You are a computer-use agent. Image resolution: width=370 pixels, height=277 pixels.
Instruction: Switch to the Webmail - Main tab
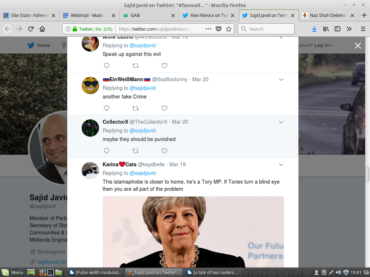pos(86,16)
